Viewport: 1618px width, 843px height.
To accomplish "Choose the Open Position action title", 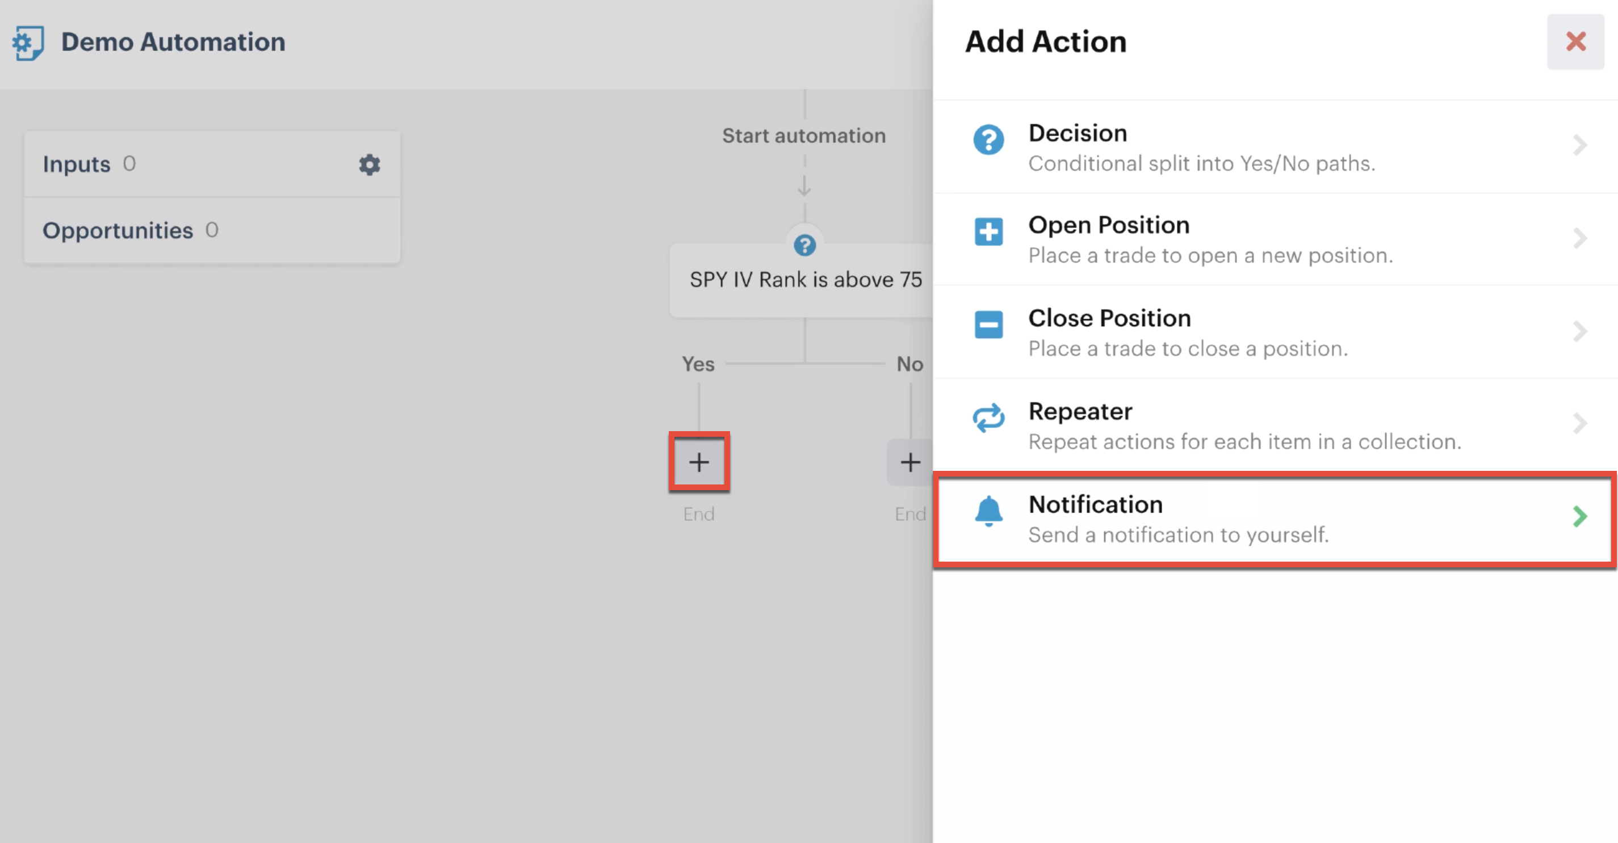I will [x=1109, y=225].
